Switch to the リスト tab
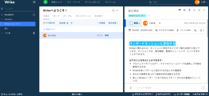The width and height of the screenshot is (209, 96). coord(46,16)
